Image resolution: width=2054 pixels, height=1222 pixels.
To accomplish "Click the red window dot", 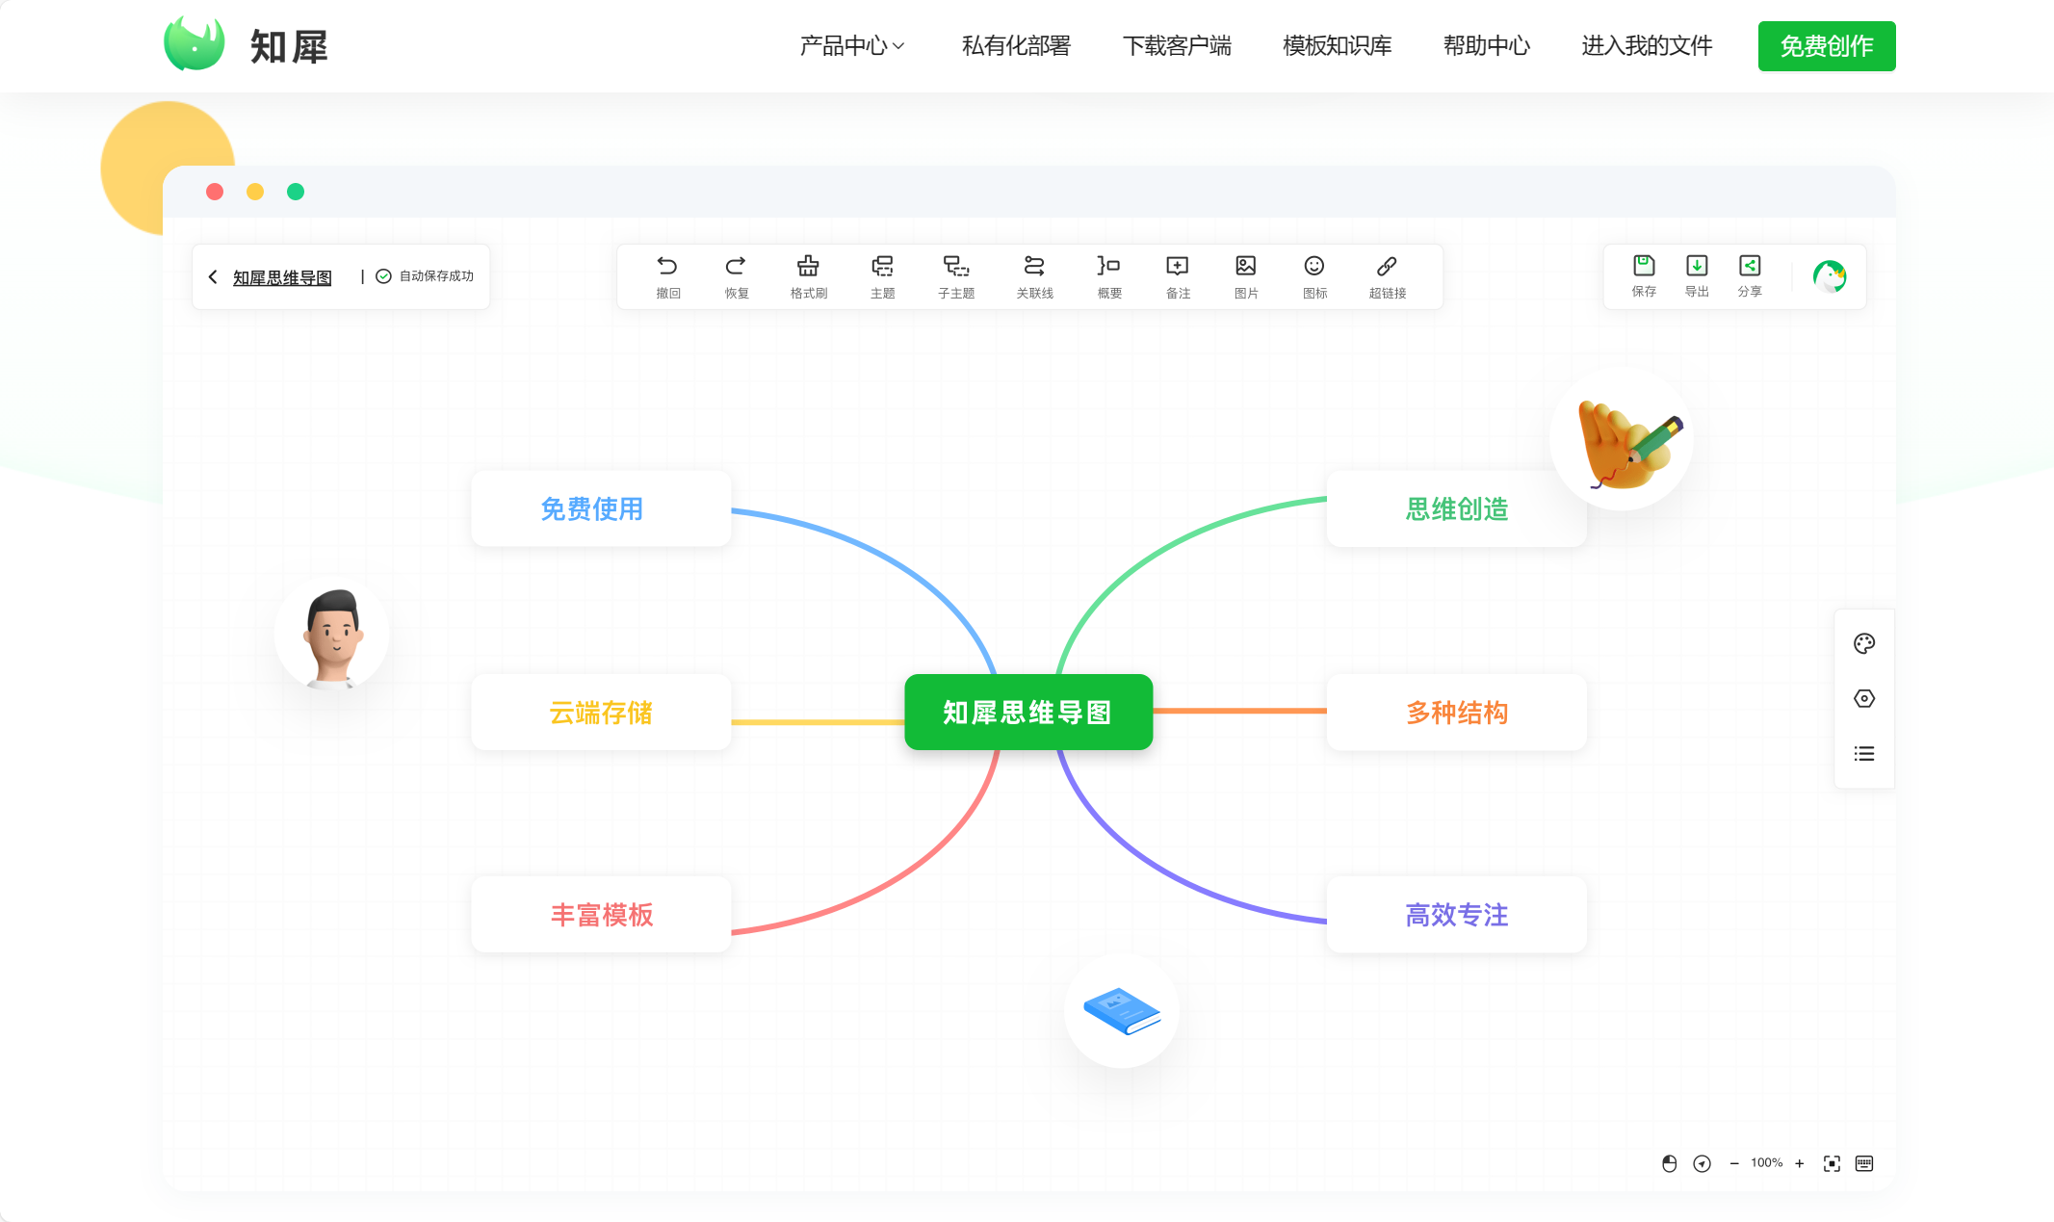I will [x=215, y=192].
